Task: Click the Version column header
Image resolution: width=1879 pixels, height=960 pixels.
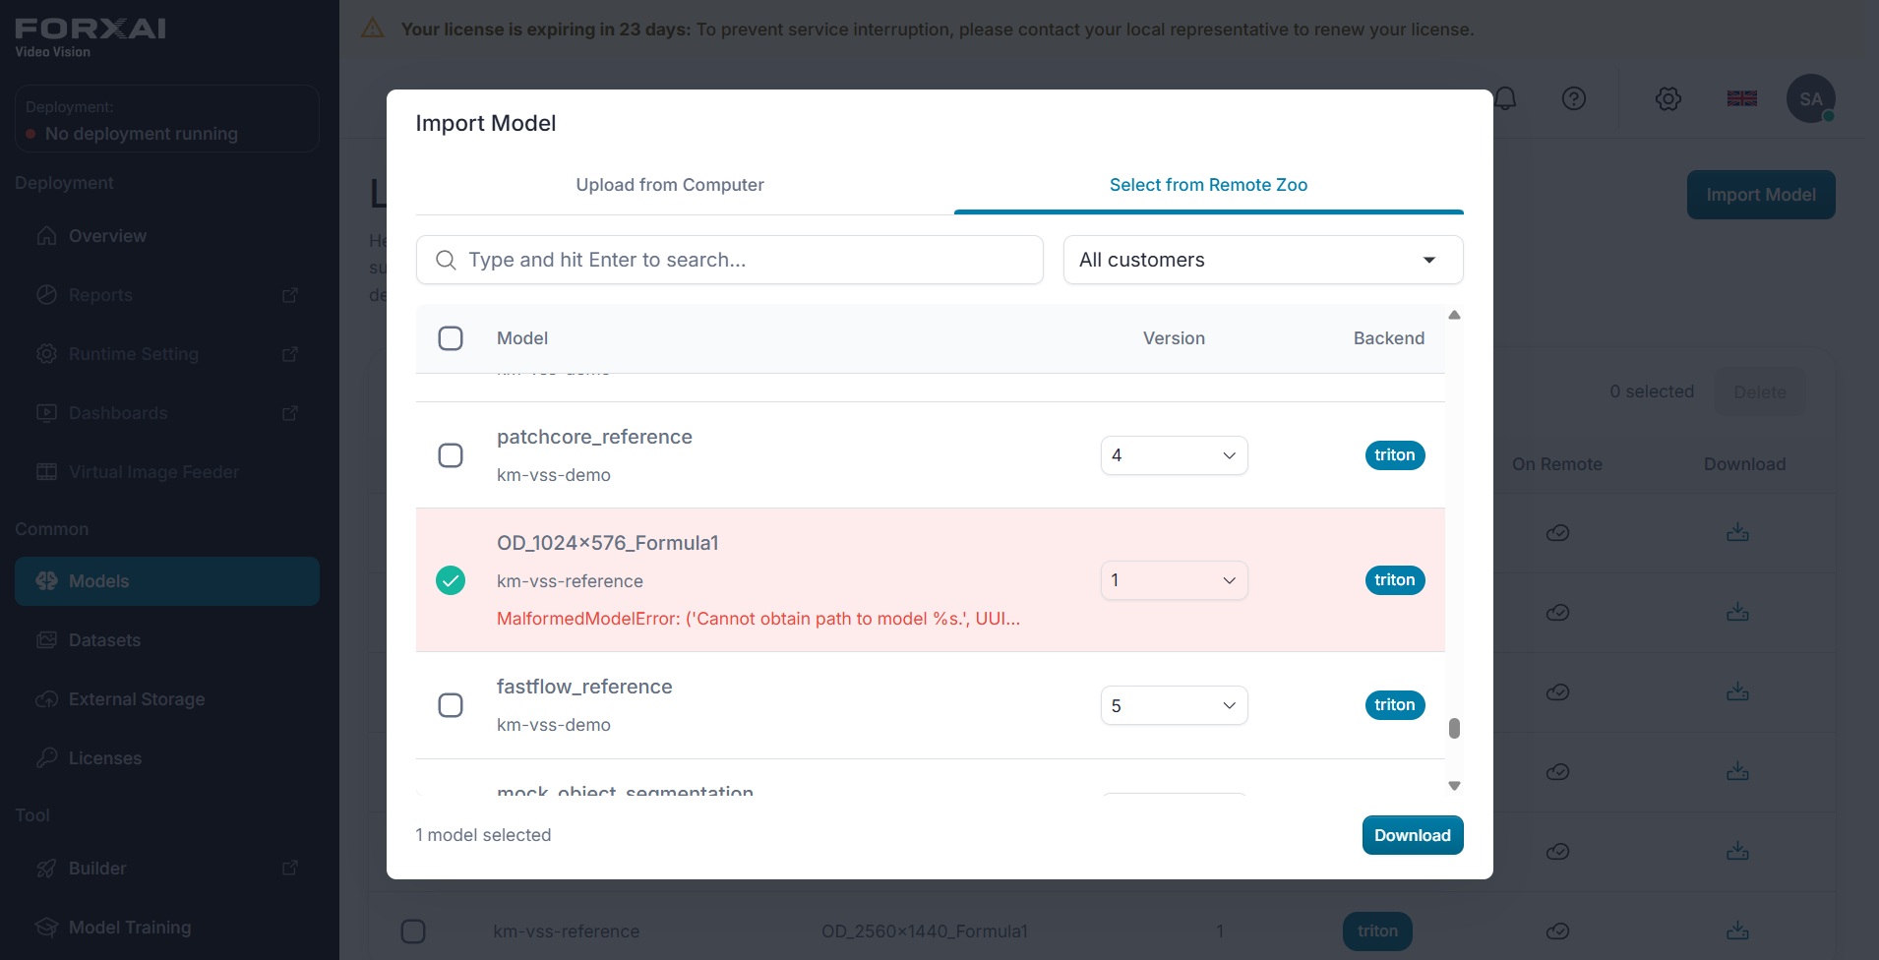Action: coord(1174,338)
